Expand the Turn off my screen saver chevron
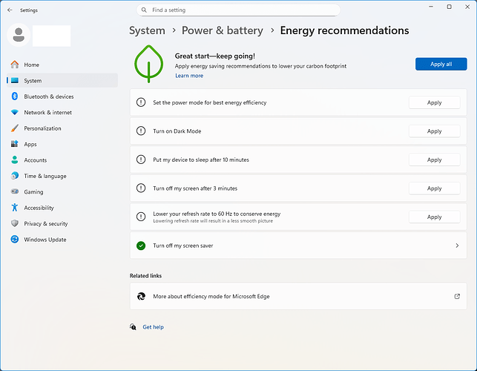The height and width of the screenshot is (371, 477). [456, 246]
